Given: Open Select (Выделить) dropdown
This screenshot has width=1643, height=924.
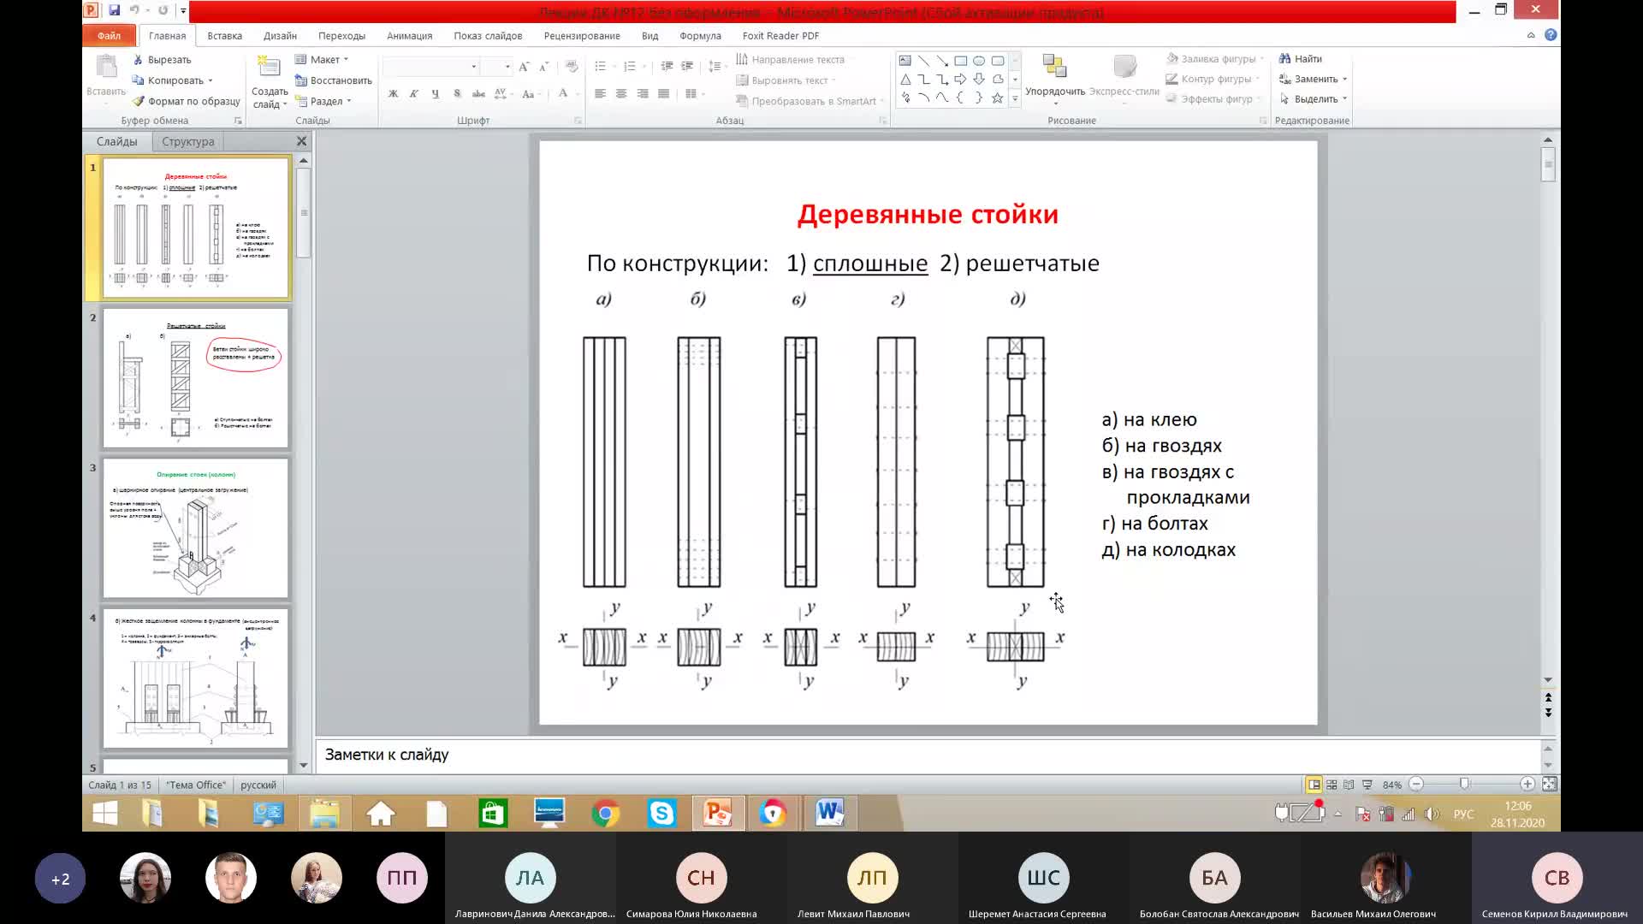Looking at the screenshot, I should click(1314, 99).
